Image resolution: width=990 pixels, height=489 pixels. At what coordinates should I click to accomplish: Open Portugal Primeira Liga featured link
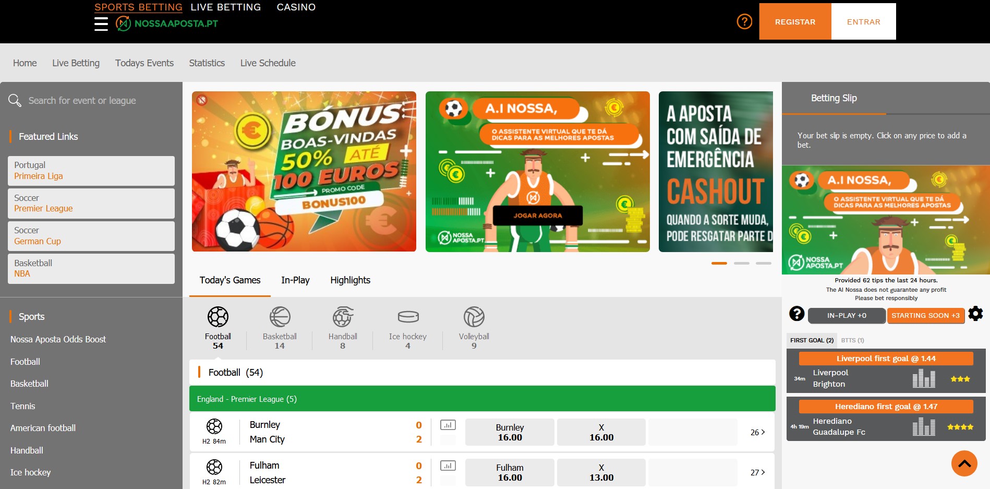pyautogui.click(x=91, y=171)
